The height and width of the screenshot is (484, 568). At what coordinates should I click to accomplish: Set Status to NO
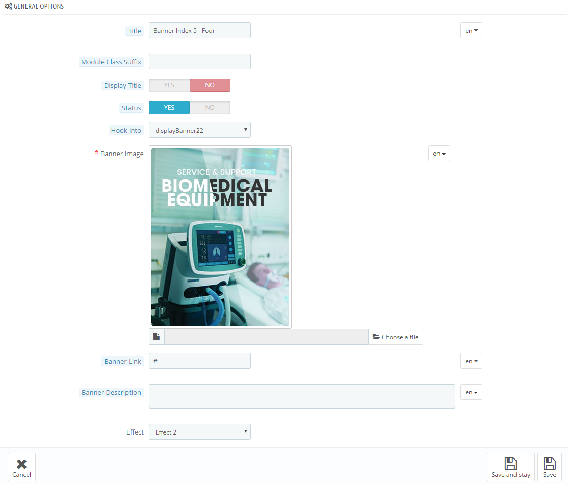[210, 108]
